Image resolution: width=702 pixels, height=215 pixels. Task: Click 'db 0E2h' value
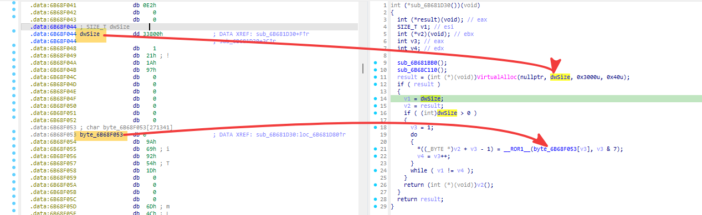point(144,5)
